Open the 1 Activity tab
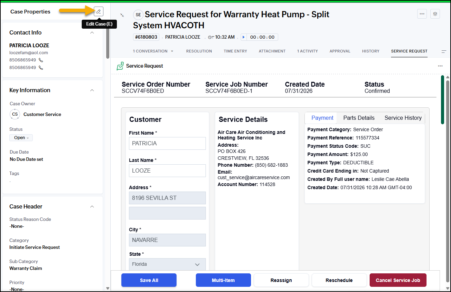Viewport: 451px width, 292px height. coord(308,51)
